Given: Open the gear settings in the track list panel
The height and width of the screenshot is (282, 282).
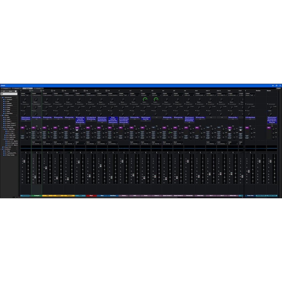Looking at the screenshot, I should pos(16,91).
